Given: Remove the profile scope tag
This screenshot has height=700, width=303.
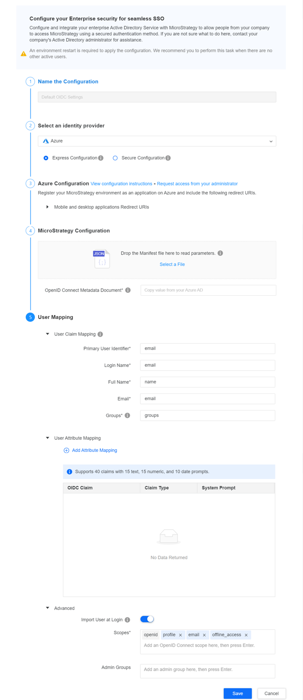Looking at the screenshot, I should point(180,635).
